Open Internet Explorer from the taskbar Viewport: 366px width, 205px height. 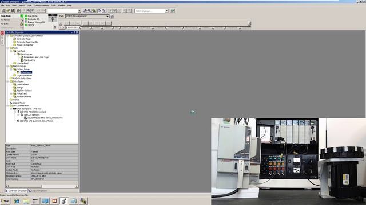(x=17, y=201)
